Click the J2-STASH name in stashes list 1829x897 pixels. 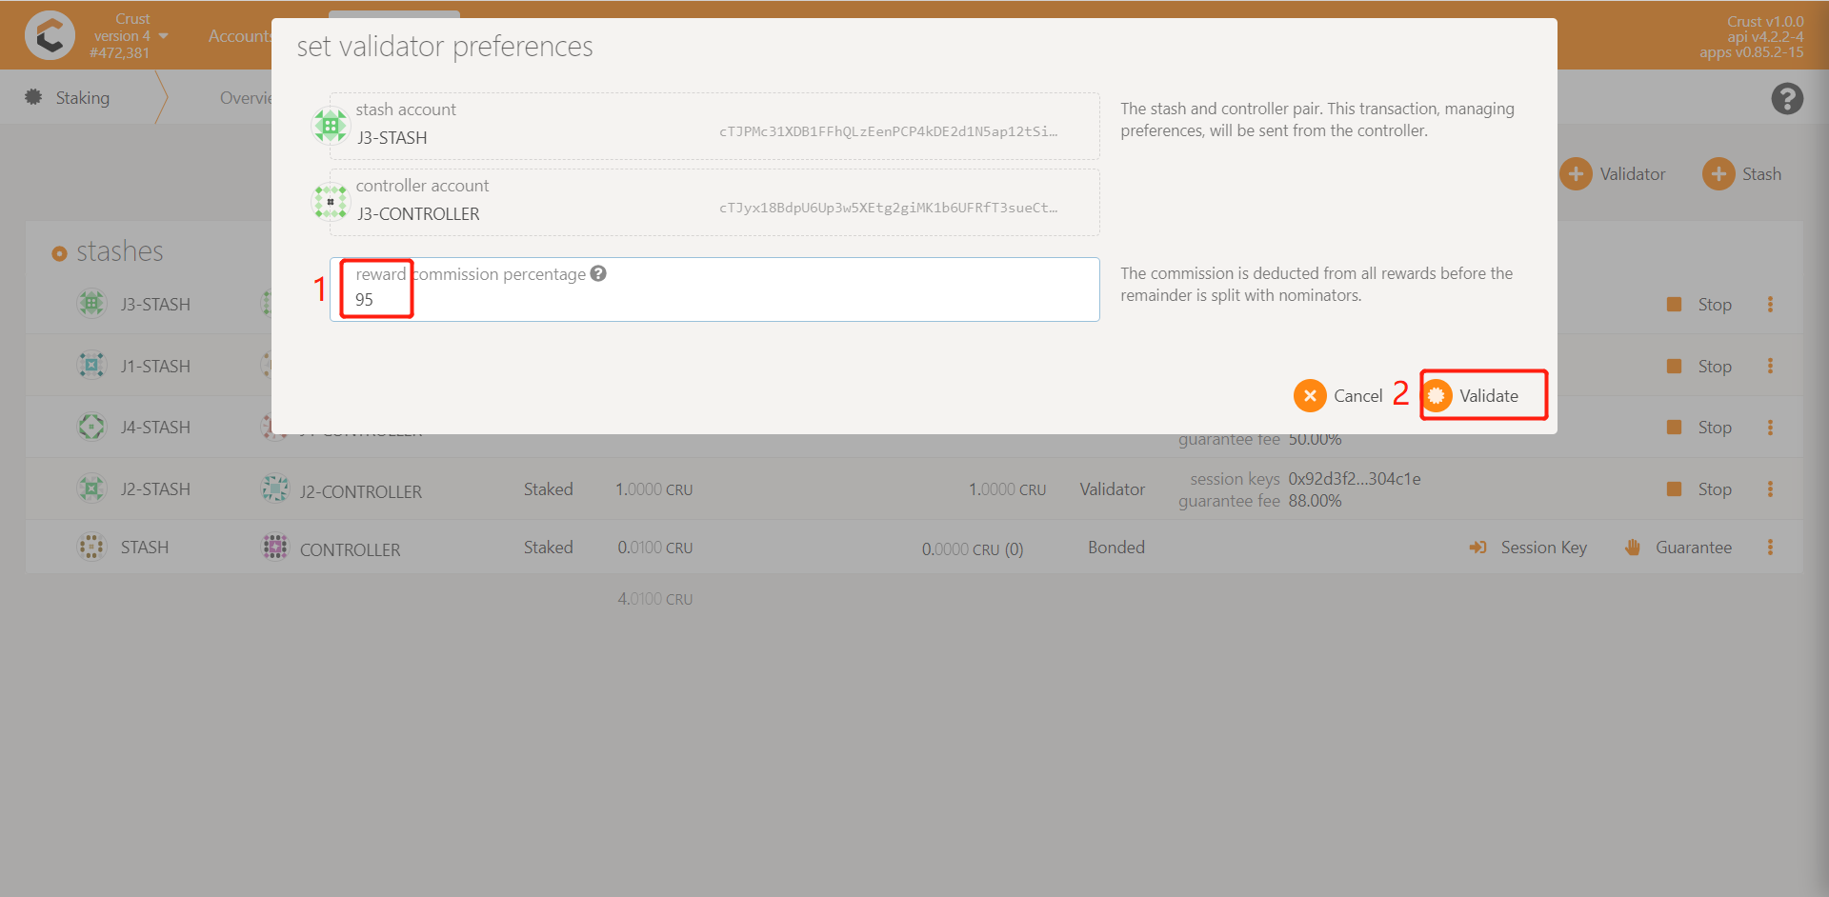pyautogui.click(x=155, y=489)
